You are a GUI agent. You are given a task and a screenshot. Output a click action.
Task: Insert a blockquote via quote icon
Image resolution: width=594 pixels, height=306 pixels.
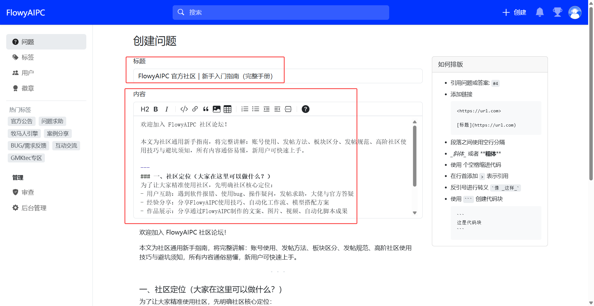click(x=206, y=109)
